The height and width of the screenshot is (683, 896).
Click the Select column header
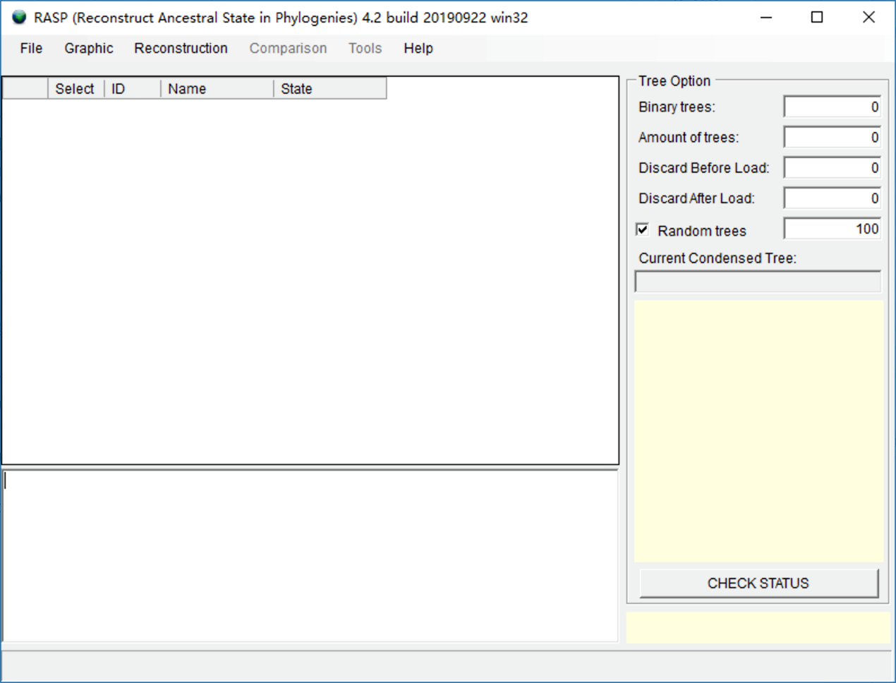point(75,88)
